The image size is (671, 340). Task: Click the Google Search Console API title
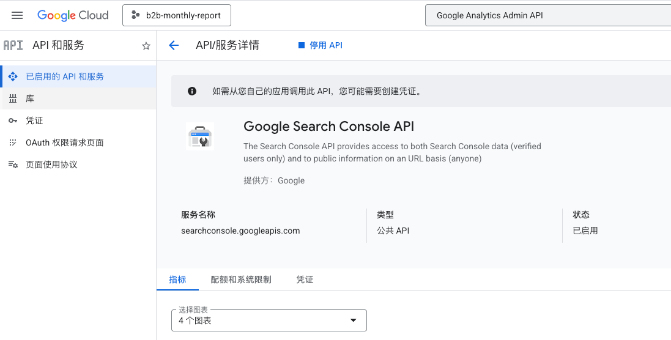[328, 127]
